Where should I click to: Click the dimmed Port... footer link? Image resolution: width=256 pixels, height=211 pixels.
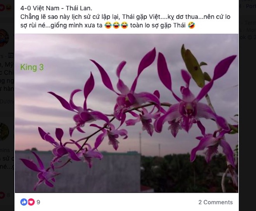251,6
